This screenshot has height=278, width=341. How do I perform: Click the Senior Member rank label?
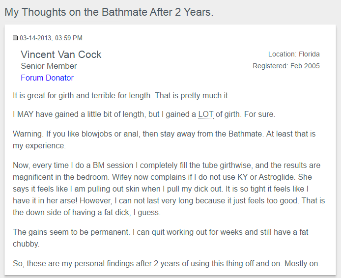[x=49, y=66]
